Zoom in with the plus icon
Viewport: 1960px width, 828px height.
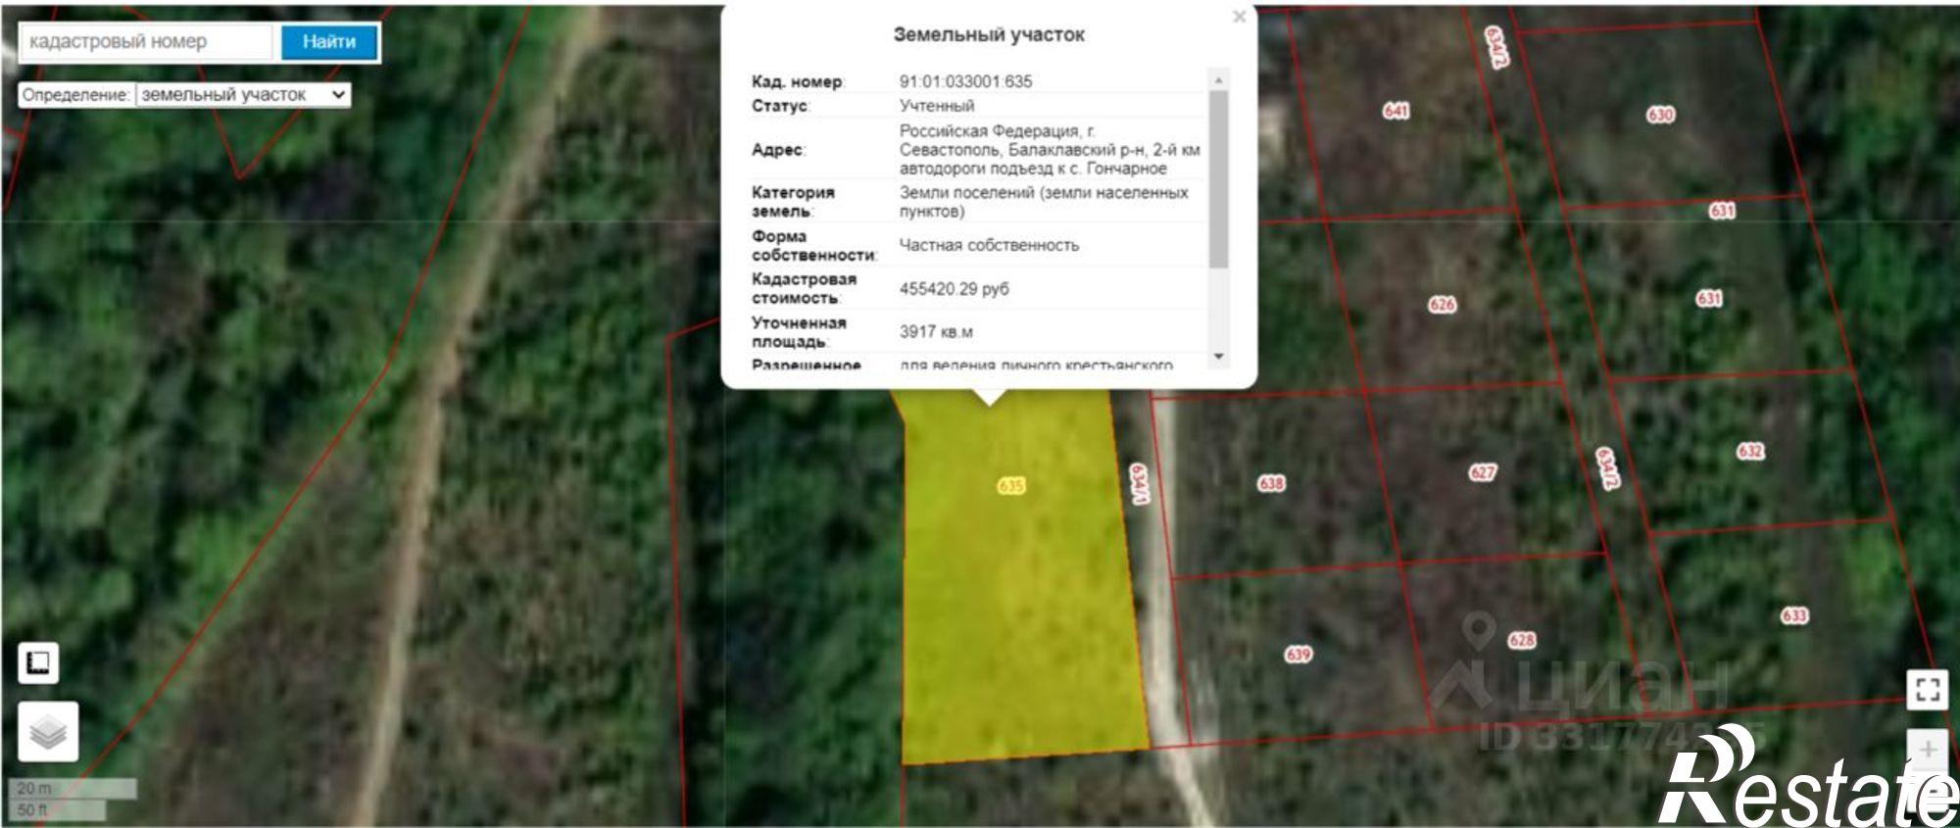coord(1927,750)
